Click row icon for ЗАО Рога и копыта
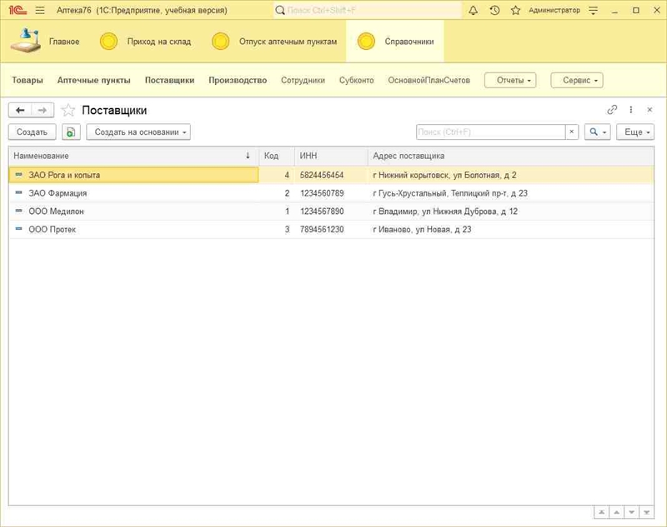The height and width of the screenshot is (527, 667). pos(18,175)
